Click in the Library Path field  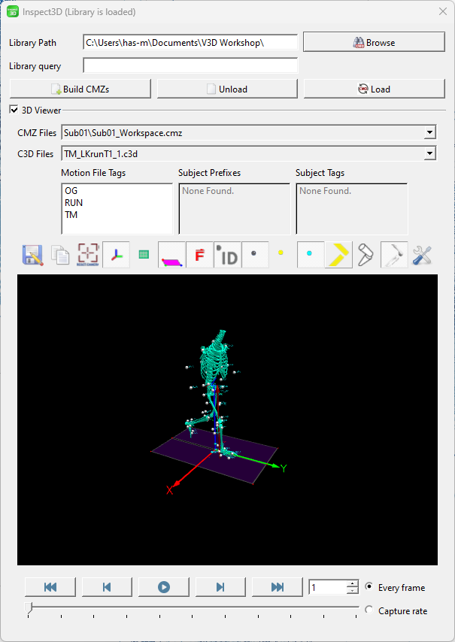tap(190, 43)
